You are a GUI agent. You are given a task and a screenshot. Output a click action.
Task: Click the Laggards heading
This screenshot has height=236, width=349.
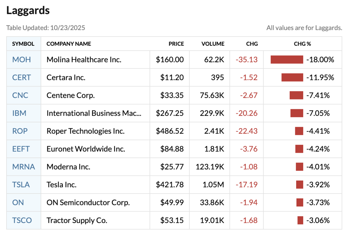28,11
